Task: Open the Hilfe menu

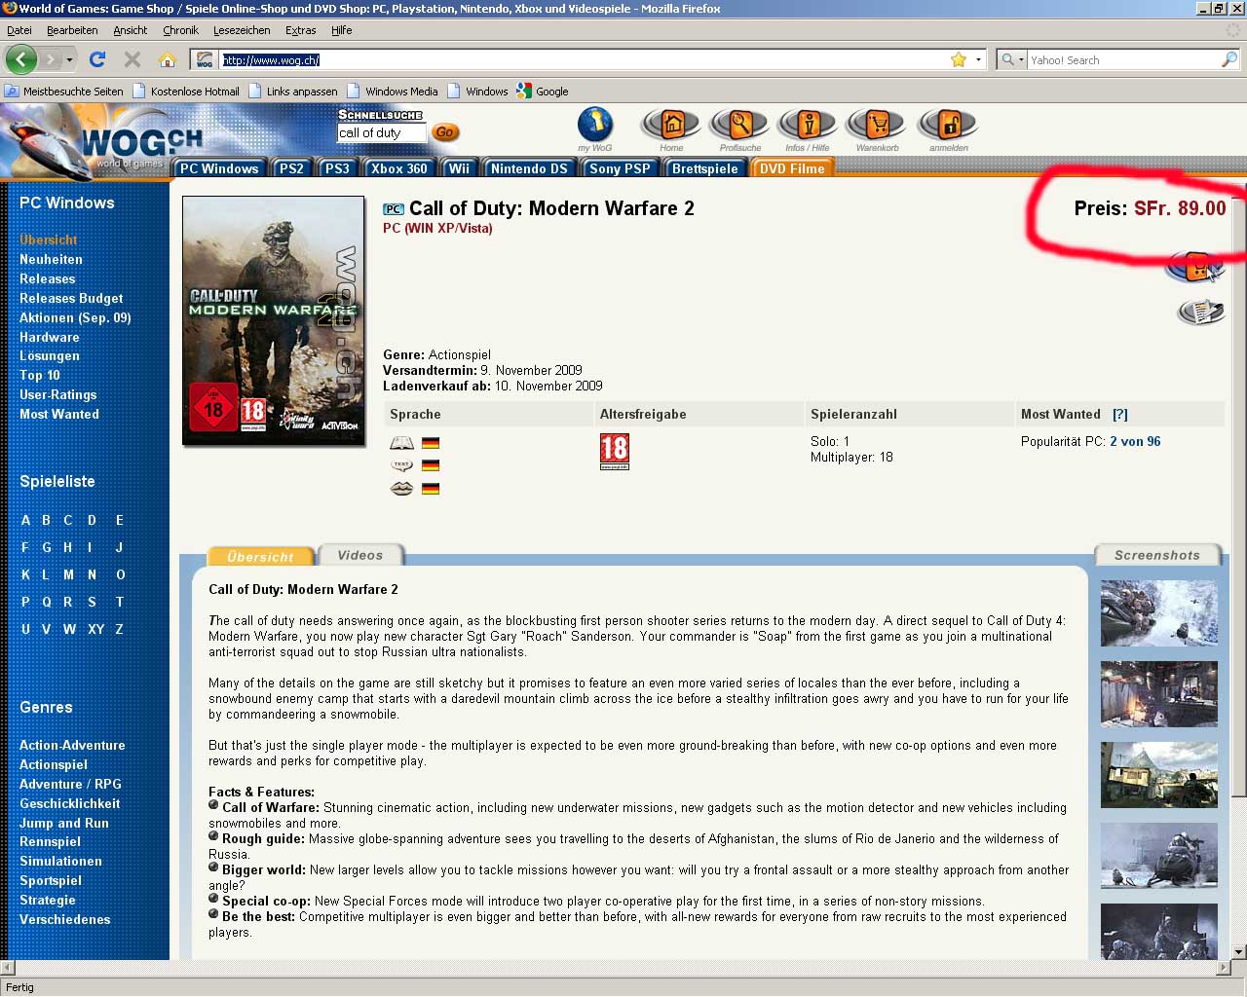Action: [341, 30]
